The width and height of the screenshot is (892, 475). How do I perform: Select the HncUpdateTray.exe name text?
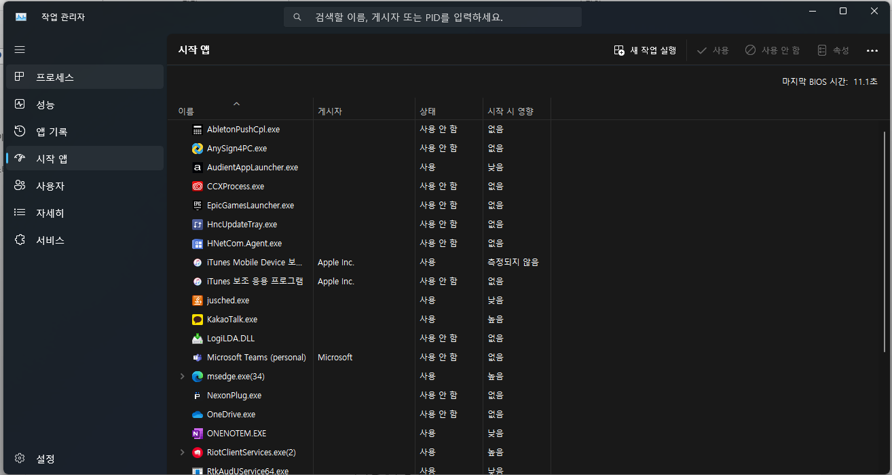242,224
